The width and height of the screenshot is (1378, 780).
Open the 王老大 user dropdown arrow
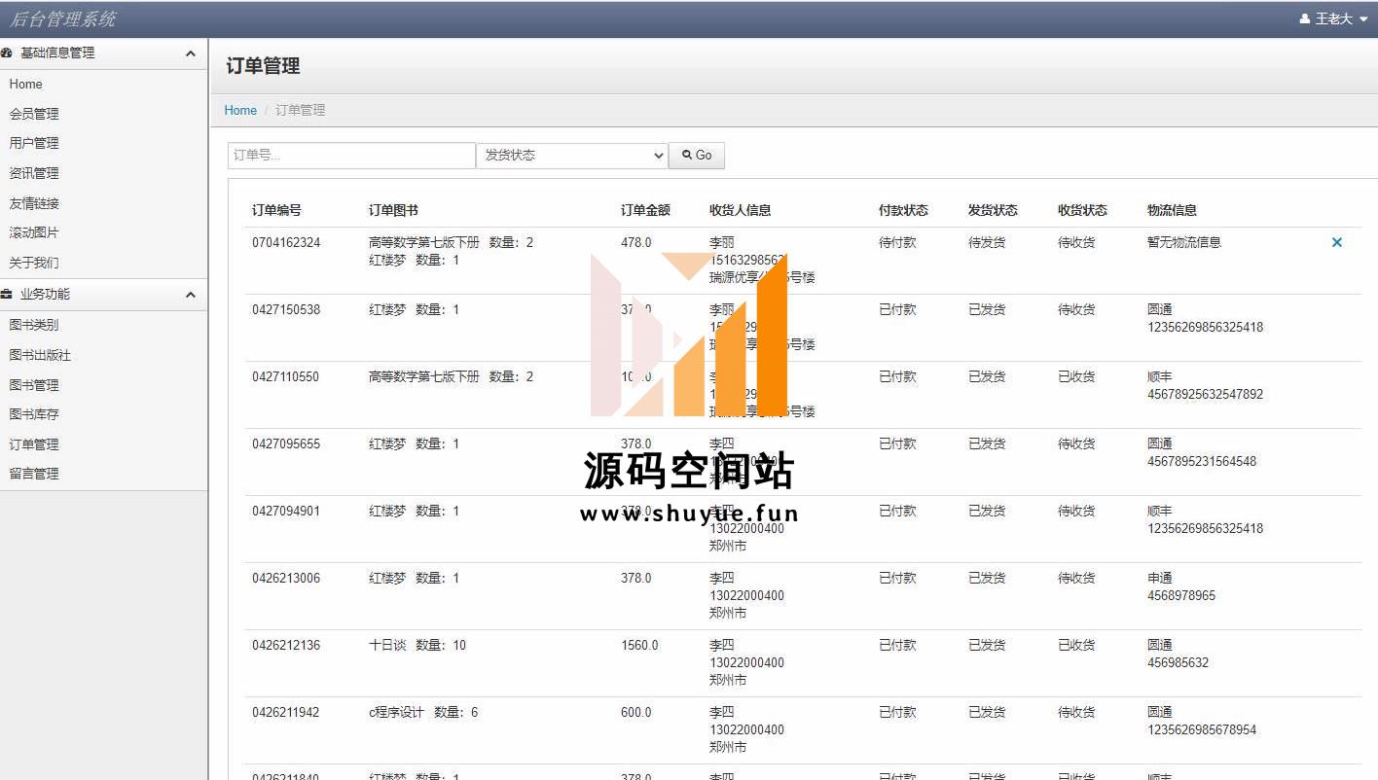click(1363, 19)
